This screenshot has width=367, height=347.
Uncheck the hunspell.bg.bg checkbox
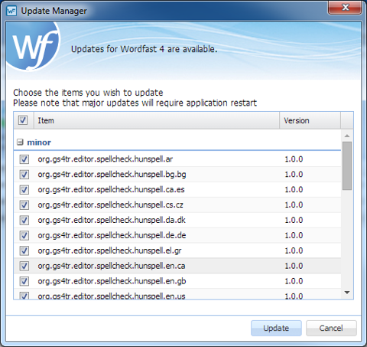click(24, 175)
